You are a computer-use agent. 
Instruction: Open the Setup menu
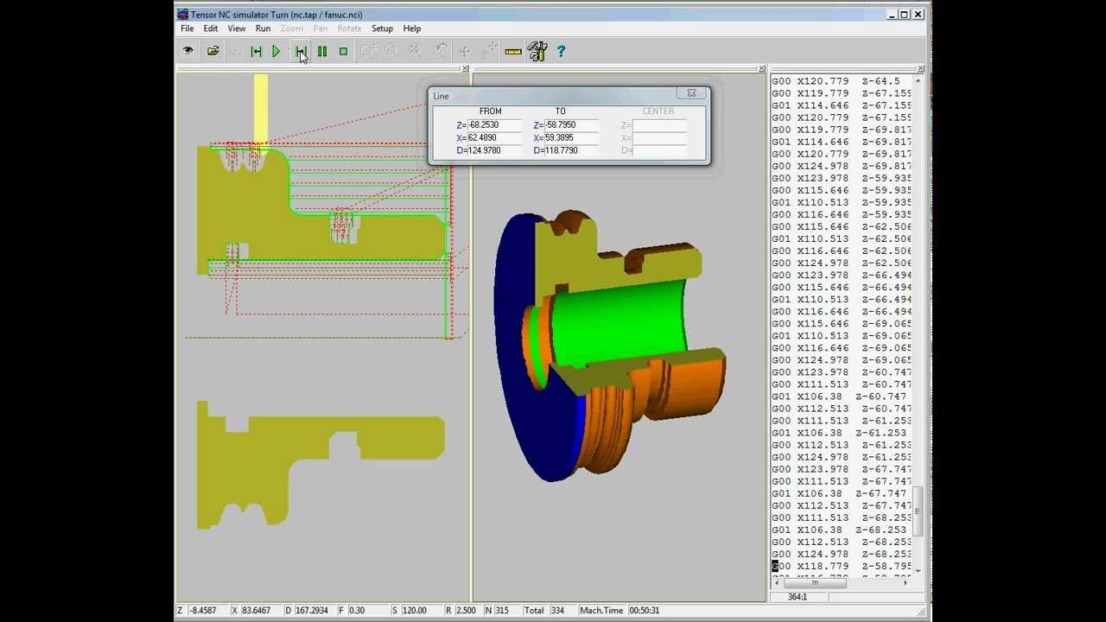tap(382, 29)
